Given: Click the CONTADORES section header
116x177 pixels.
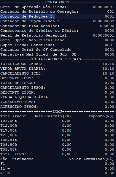Looking at the screenshot, I should coord(57,2).
